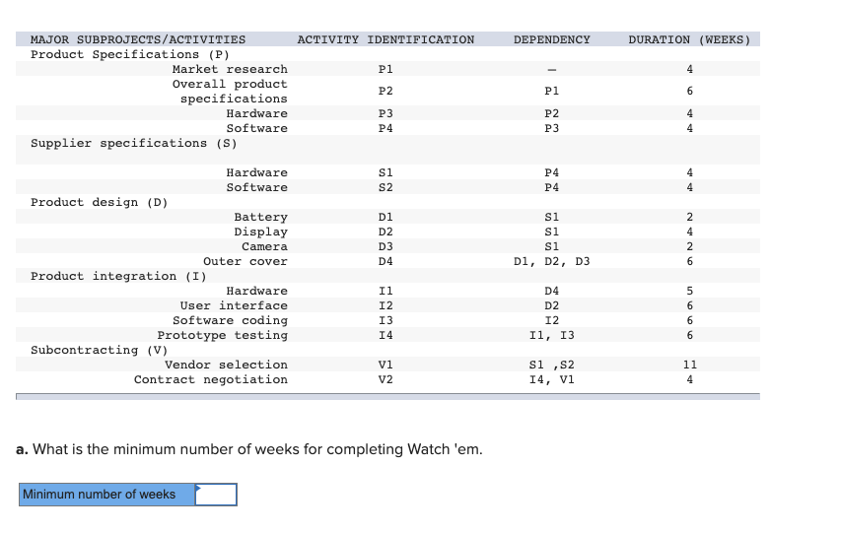Click the 'Overall product specifications' activity
The height and width of the screenshot is (533, 841).
point(230,92)
